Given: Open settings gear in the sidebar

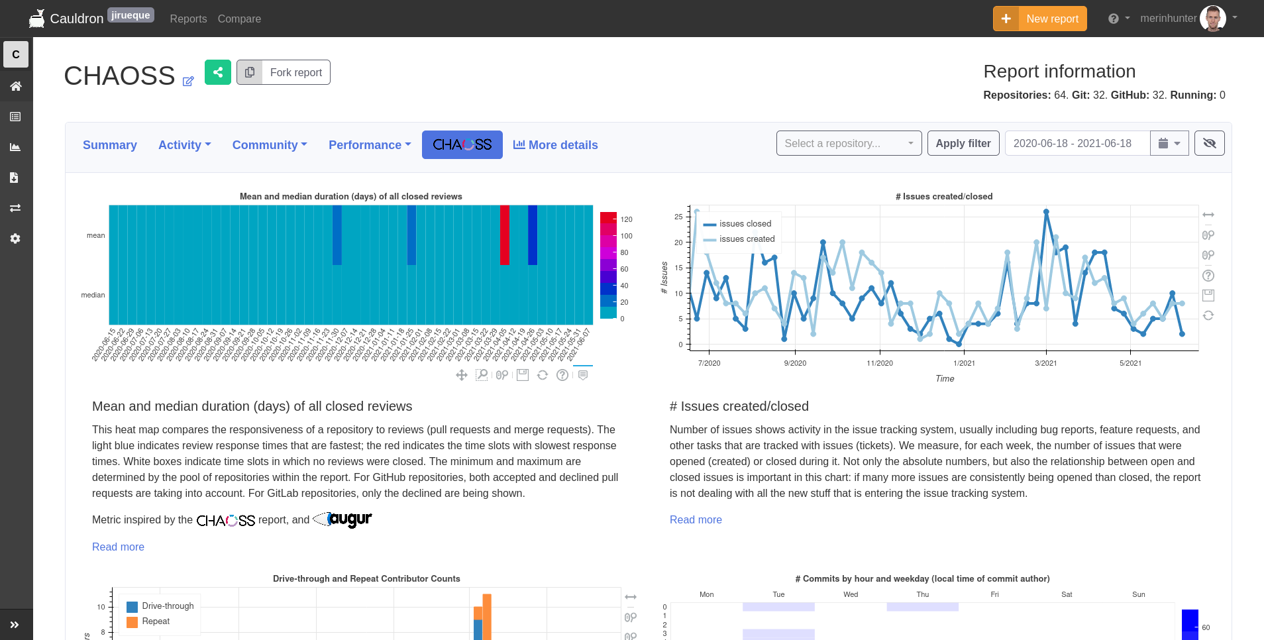Looking at the screenshot, I should coord(16,239).
